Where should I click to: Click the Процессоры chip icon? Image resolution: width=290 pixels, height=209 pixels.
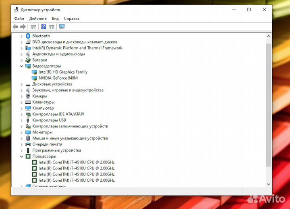pyautogui.click(x=28, y=156)
